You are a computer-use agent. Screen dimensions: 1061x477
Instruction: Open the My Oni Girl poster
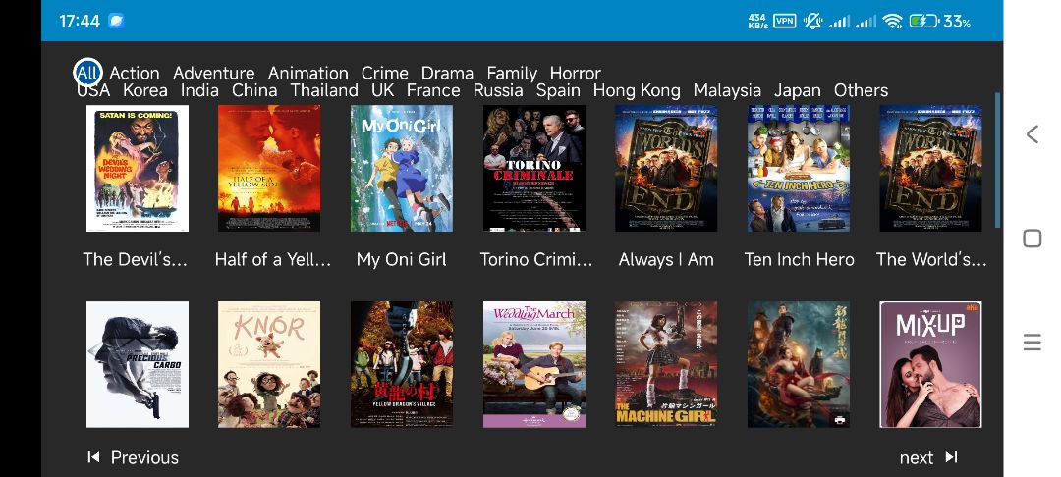click(401, 168)
